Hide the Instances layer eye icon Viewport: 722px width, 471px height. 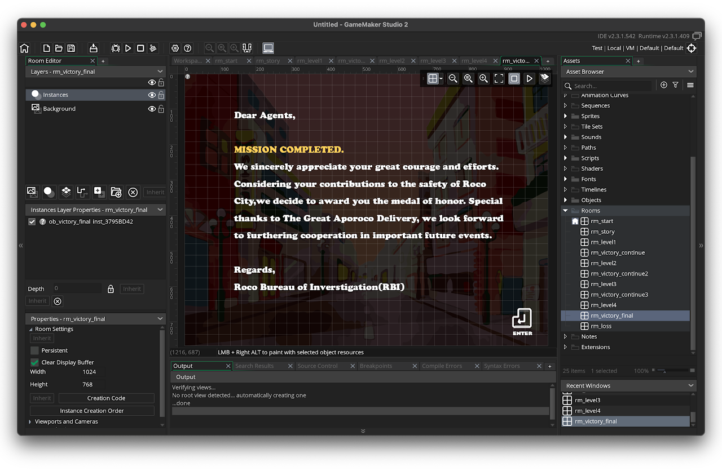point(152,95)
